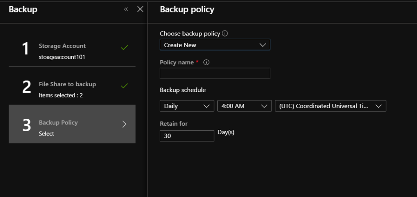Click the Items selected : 2 text
Screen dimensions: 417x197
coord(61,95)
